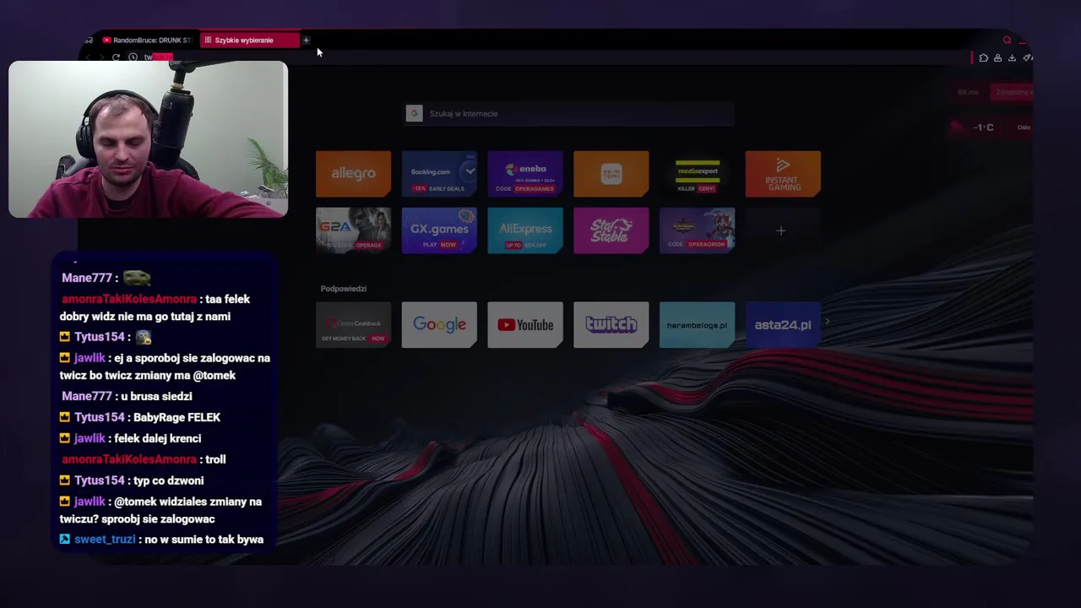Viewport: 1081px width, 608px height.
Task: Reload the page with the refresh icon
Action: point(116,57)
